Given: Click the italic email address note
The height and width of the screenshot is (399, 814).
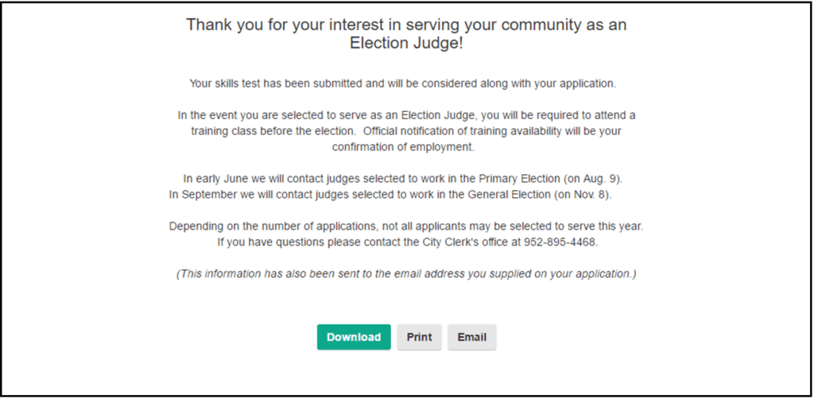Looking at the screenshot, I should [x=406, y=274].
